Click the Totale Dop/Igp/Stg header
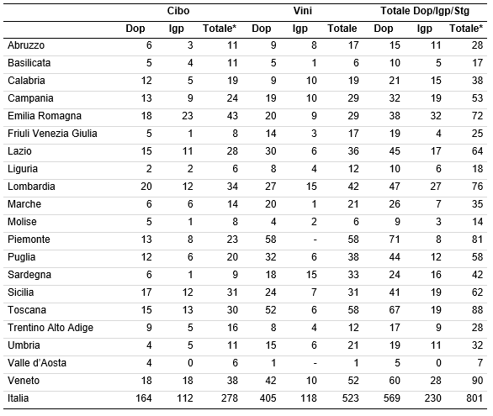 pos(425,11)
